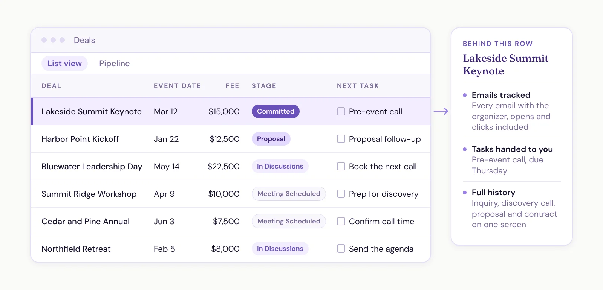This screenshot has height=290, width=603.
Task: Click the Jan 22 event date
Action: (166, 139)
